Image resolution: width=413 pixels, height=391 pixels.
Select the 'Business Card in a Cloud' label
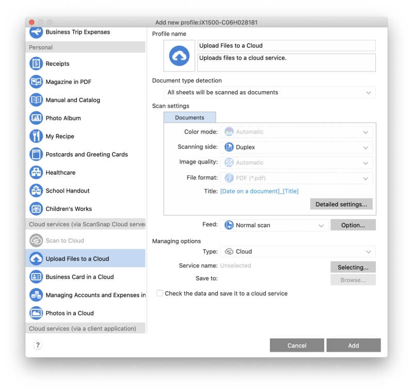[80, 277]
